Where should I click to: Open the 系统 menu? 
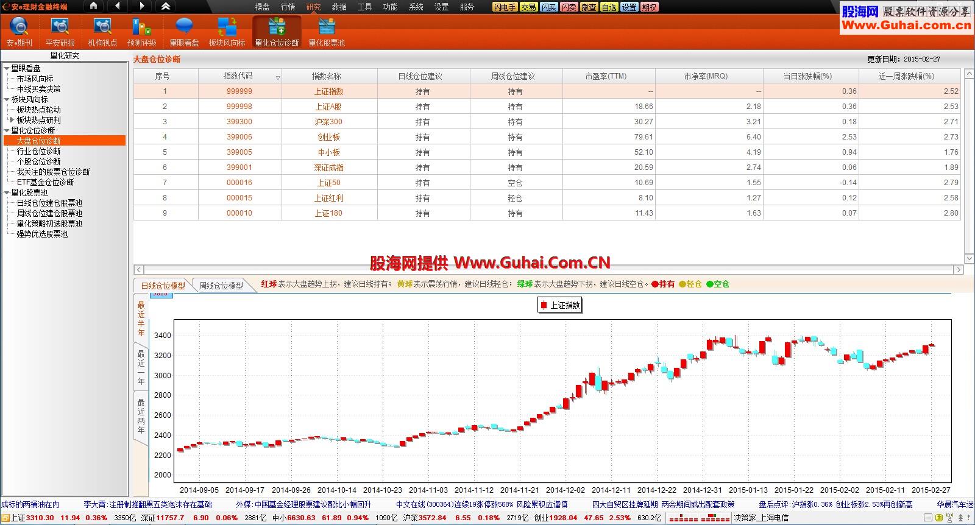(416, 7)
